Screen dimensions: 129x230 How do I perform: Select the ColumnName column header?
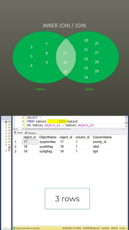[103, 137]
